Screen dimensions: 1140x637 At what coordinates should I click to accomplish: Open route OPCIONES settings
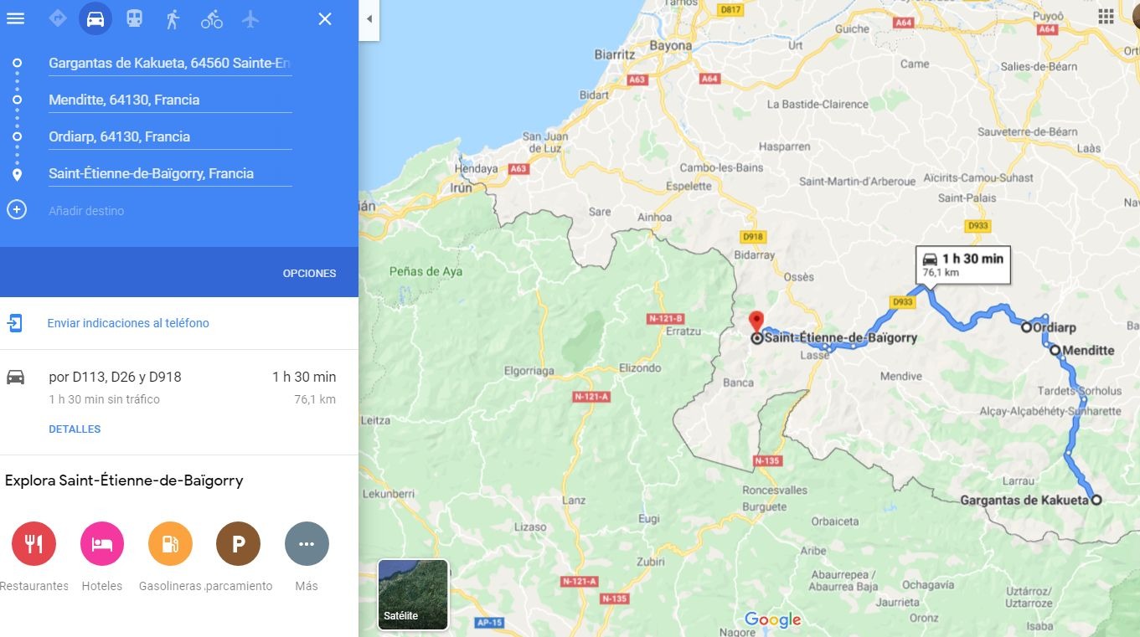point(309,274)
